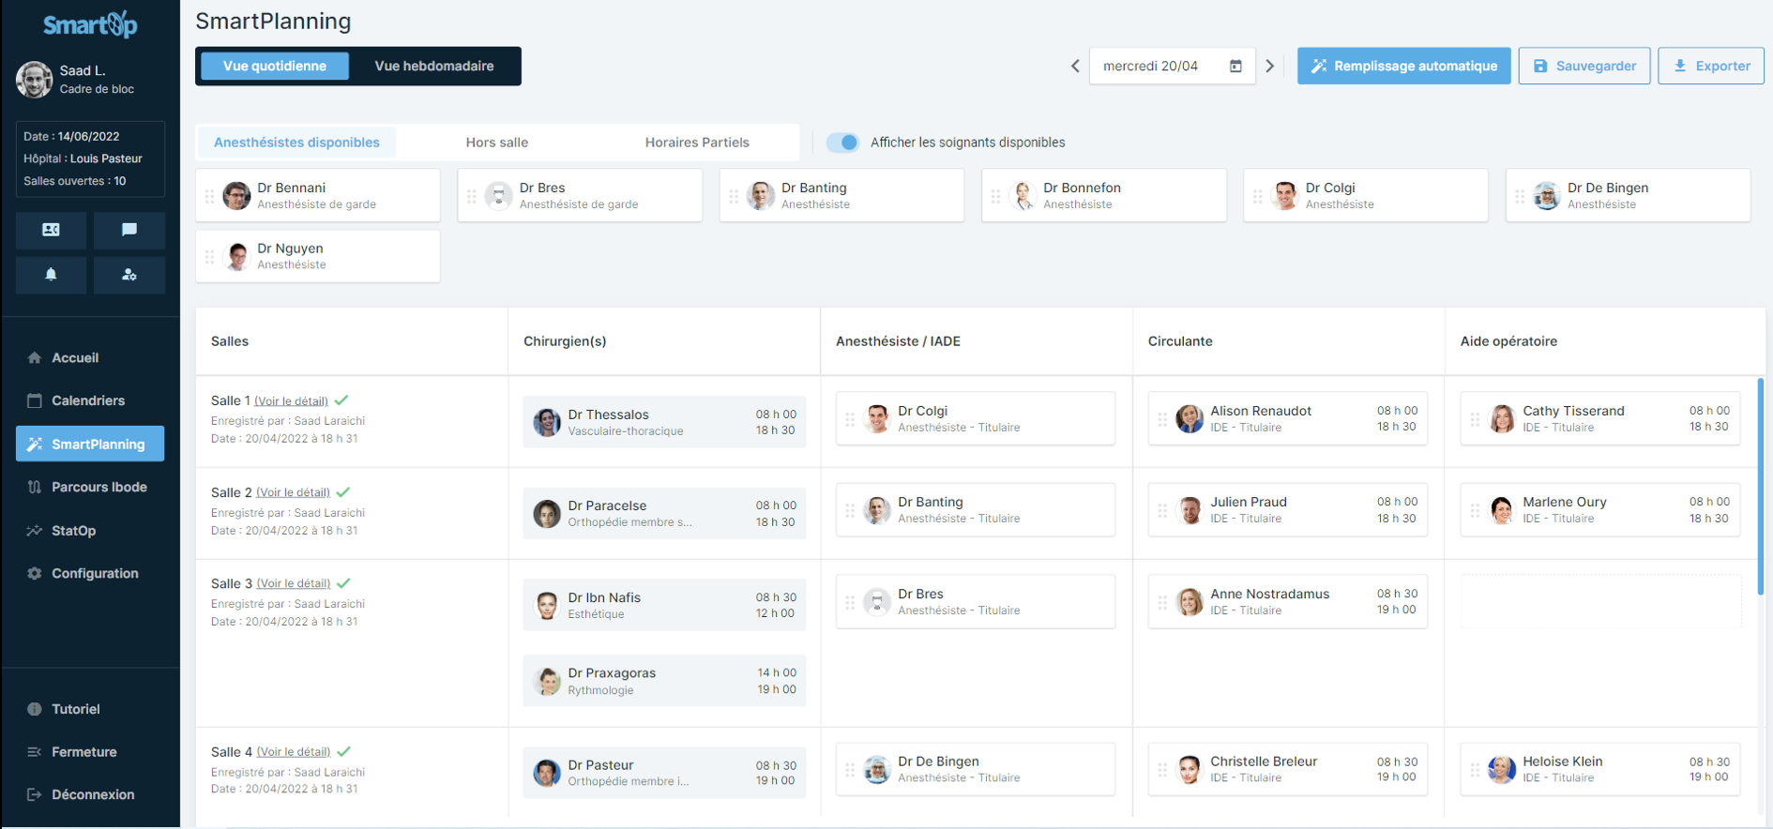The width and height of the screenshot is (1773, 829).
Task: Click drag handle of Cathy Tisserand card
Action: [1475, 419]
